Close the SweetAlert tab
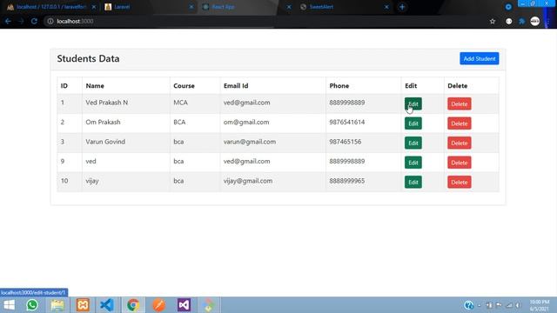This screenshot has width=557, height=313. pyautogui.click(x=386, y=7)
